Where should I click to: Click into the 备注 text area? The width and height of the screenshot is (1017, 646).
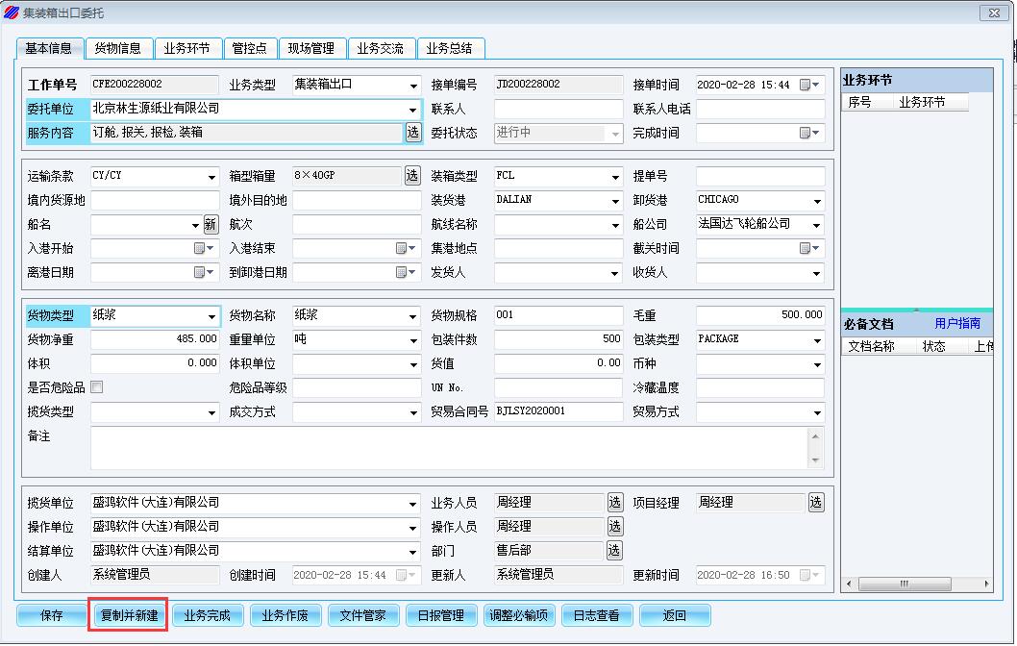point(447,448)
